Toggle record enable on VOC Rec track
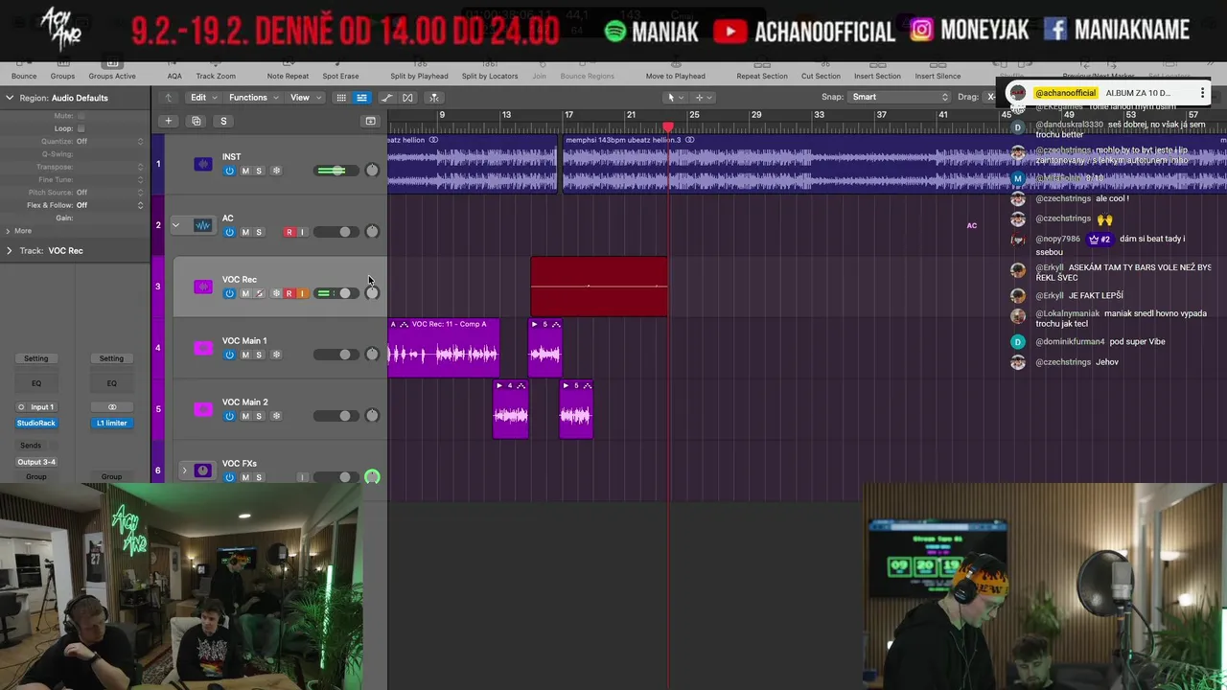This screenshot has height=690, width=1227. click(x=289, y=293)
